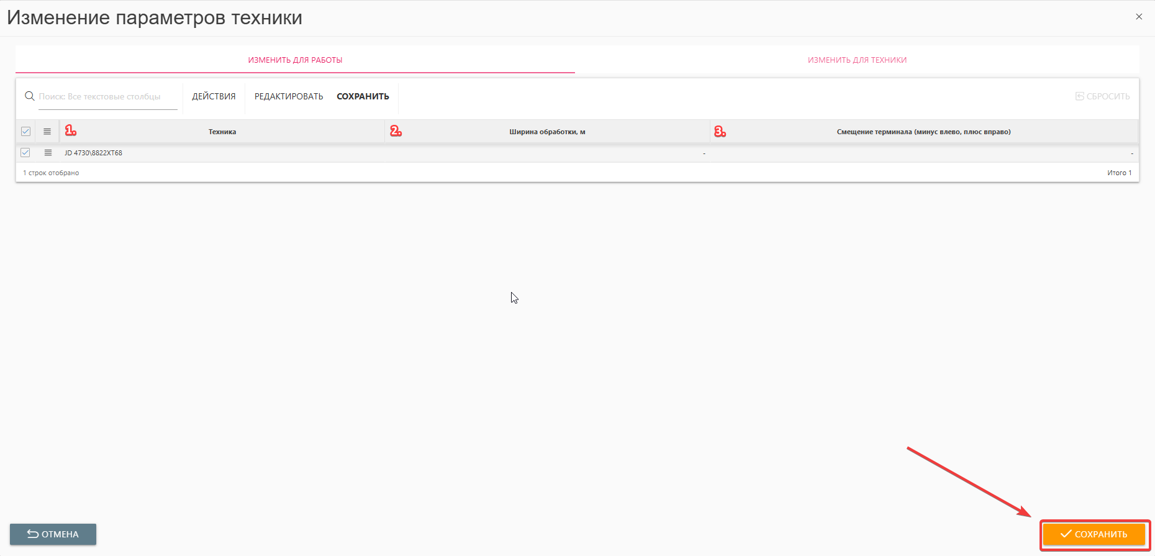Screen dimensions: 1155x556
Task: Uncheck the JD 4730\8822XT68 row checkbox
Action: coord(25,153)
